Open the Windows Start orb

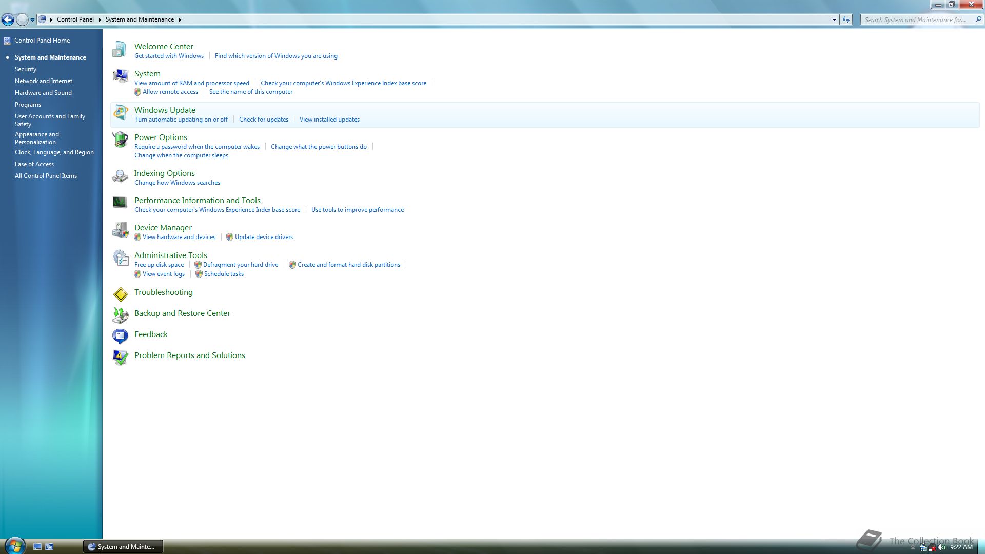coord(14,546)
